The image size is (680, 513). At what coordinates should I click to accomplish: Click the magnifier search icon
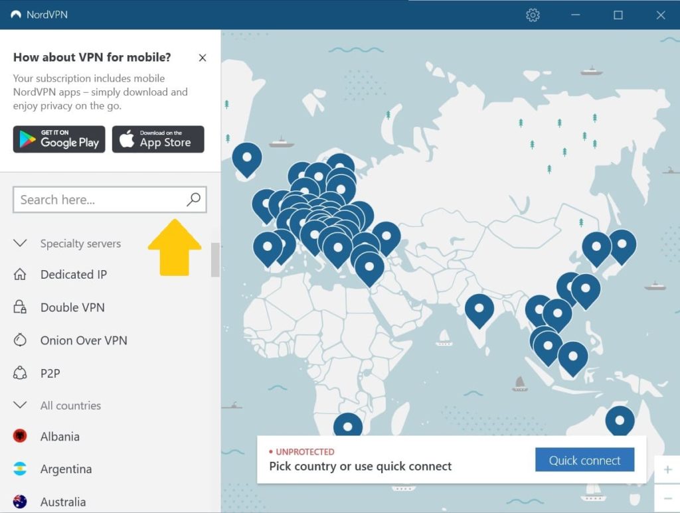(193, 199)
